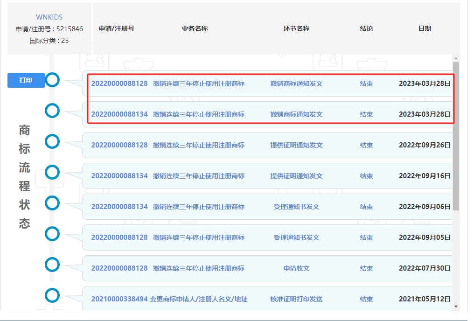The height and width of the screenshot is (321, 474).
Task: Open 变更商标申请人/注册人名义/地址 business link
Action: tap(199, 299)
